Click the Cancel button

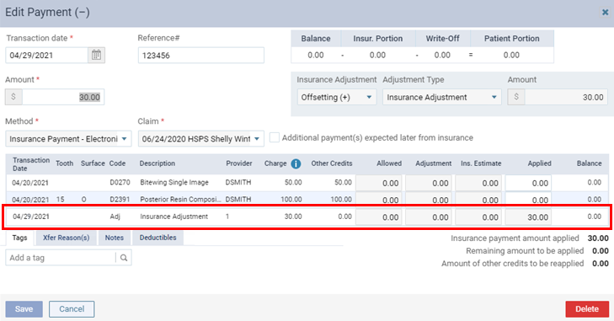(72, 309)
